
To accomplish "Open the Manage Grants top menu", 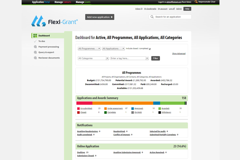I will click(83, 2).
